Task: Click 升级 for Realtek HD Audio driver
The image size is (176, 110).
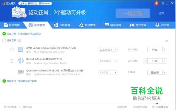Action: coord(155,61)
